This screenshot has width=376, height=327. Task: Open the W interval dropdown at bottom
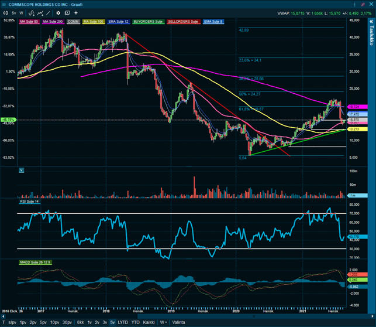point(164,322)
